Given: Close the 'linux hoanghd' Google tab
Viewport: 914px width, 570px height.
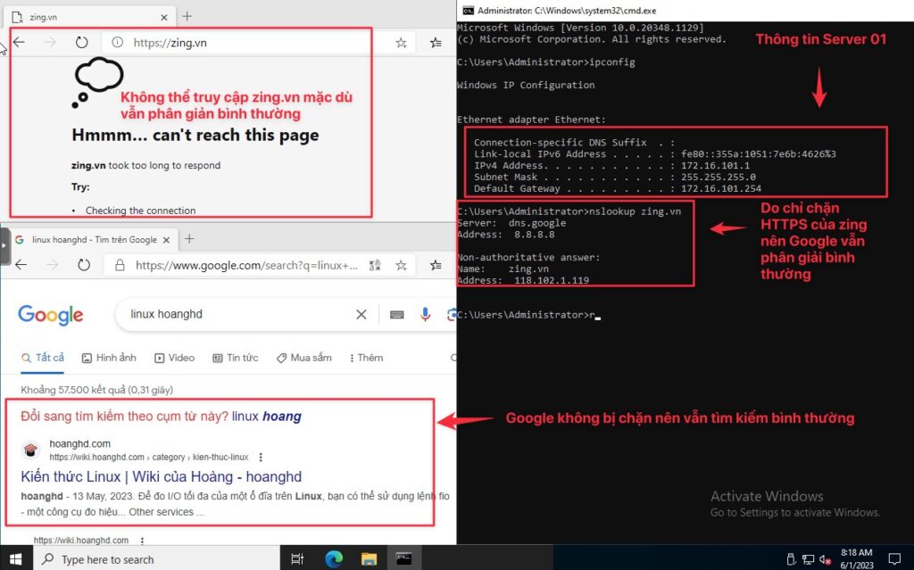Looking at the screenshot, I should coord(166,240).
